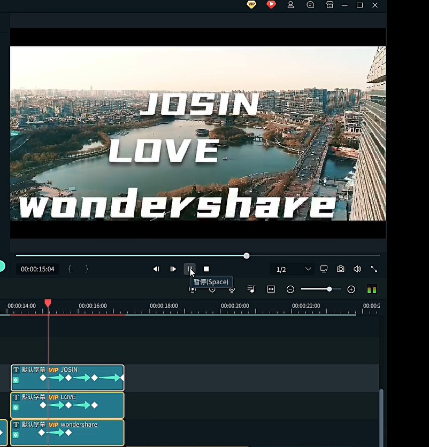
Task: Click the volume speaker icon
Action: [357, 269]
